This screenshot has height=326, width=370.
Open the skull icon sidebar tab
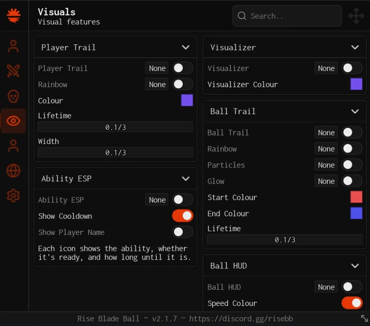coord(13,96)
